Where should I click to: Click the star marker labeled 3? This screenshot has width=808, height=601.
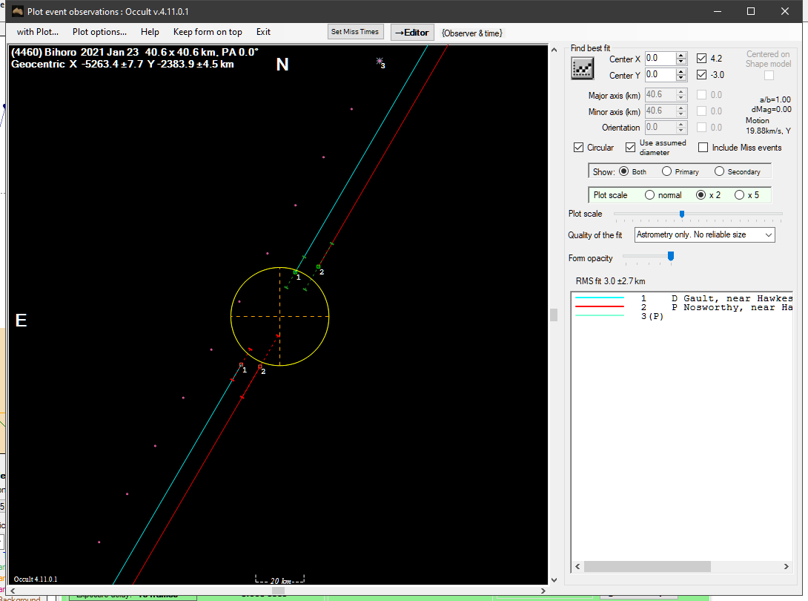(x=380, y=62)
